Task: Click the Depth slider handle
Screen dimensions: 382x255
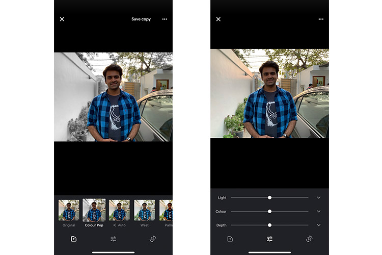Action: click(x=269, y=225)
